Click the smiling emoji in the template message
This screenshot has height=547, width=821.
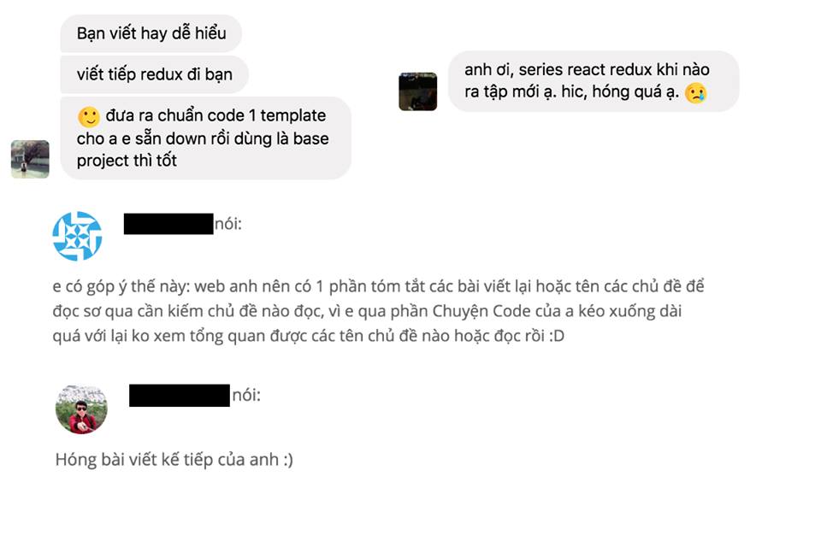[x=89, y=117]
